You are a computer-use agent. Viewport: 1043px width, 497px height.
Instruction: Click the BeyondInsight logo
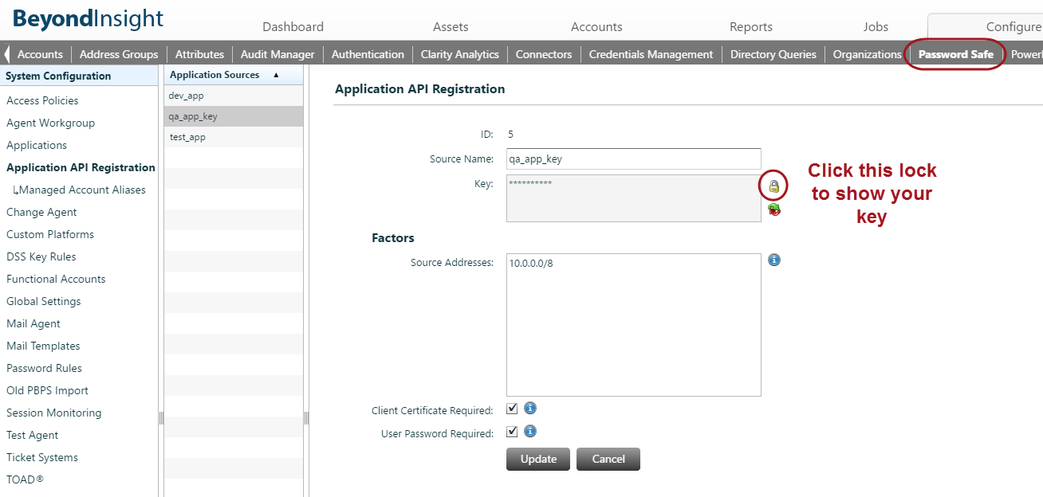click(88, 18)
